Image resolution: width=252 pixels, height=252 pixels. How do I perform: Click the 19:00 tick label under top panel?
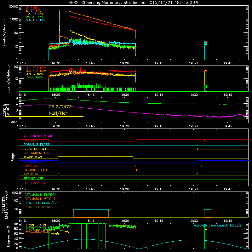click(x=124, y=63)
